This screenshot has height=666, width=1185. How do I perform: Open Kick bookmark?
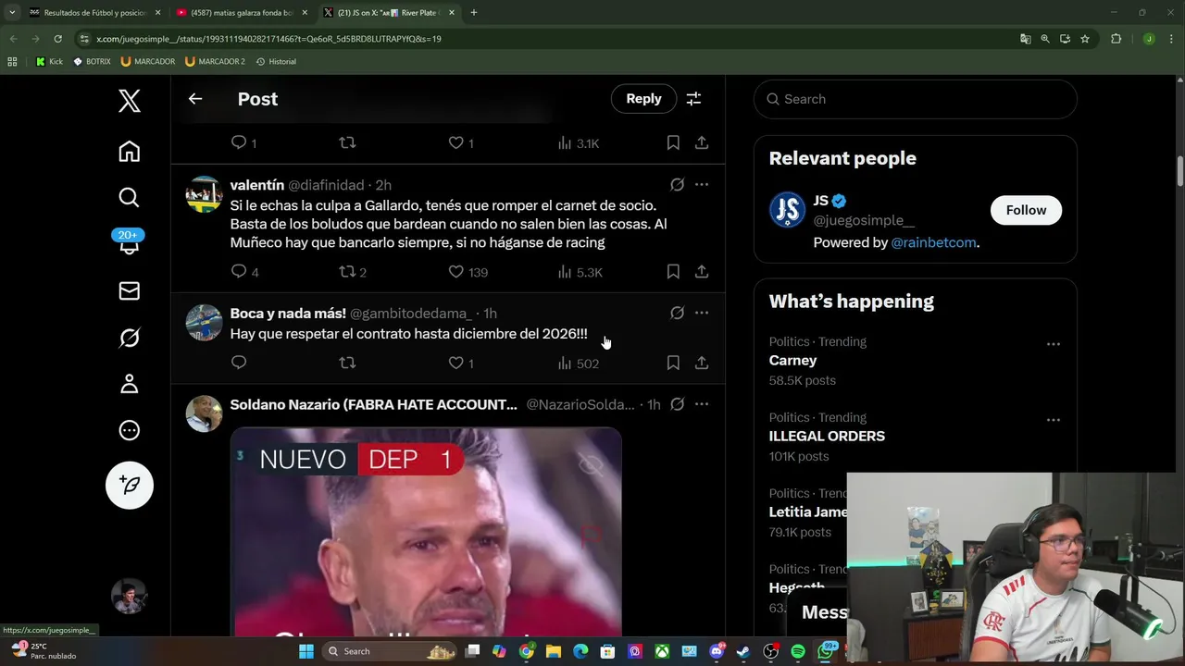(49, 61)
